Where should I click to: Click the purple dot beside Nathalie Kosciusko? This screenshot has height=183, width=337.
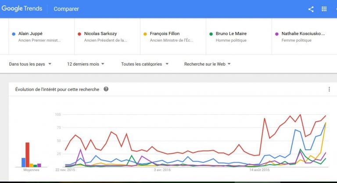[x=277, y=34]
